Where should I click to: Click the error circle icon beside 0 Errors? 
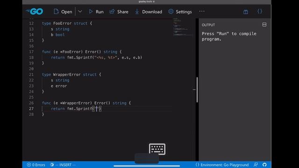pyautogui.click(x=29, y=165)
